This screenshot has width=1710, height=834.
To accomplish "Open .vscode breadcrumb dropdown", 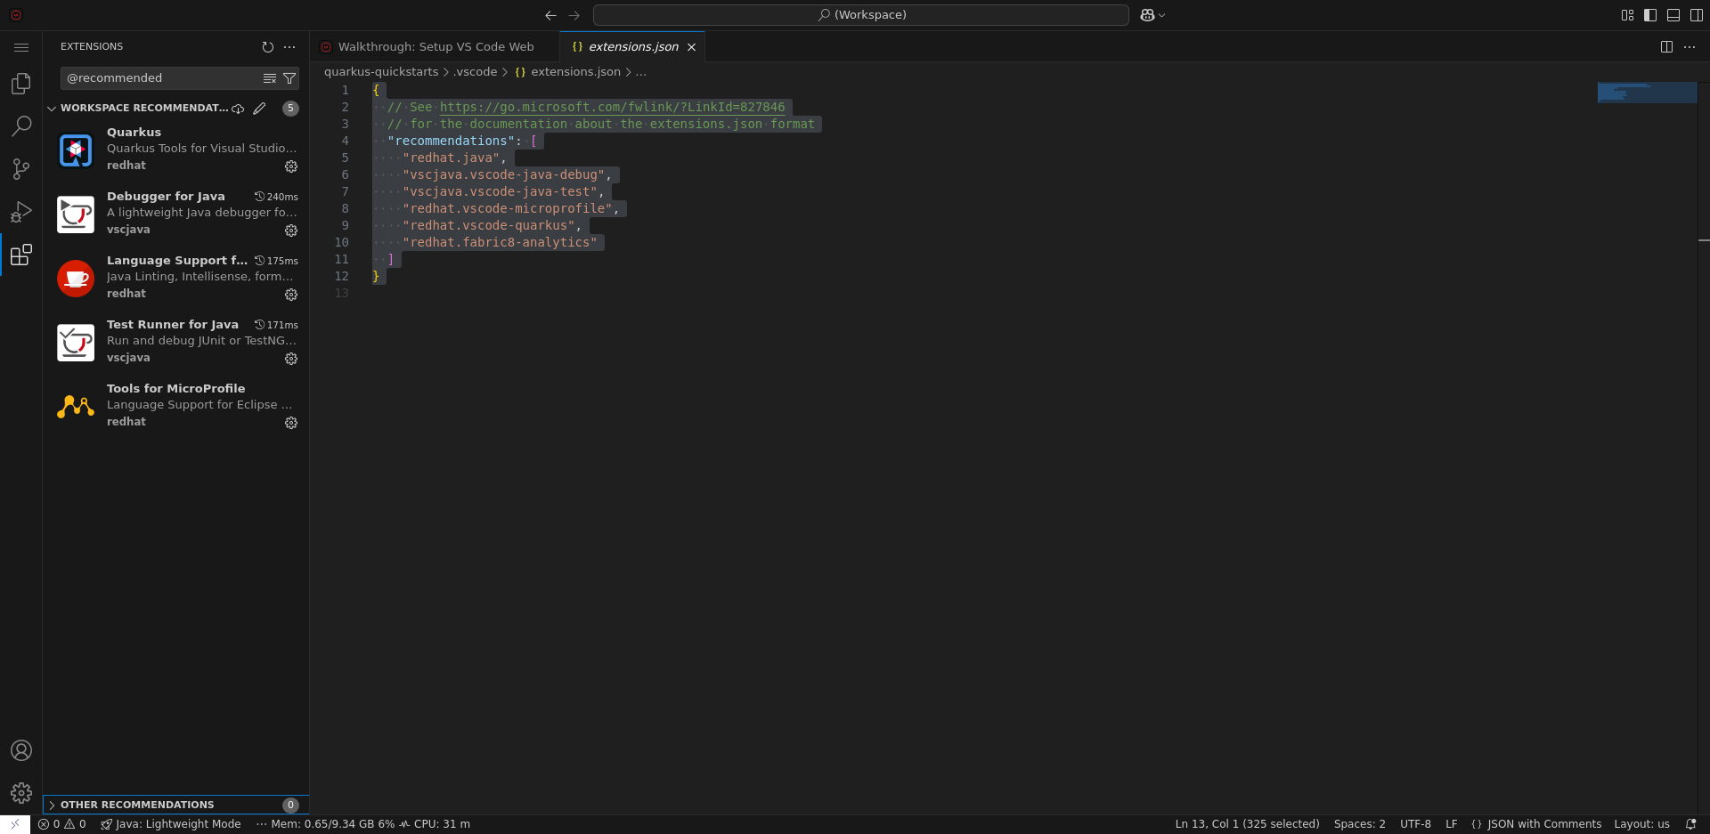I will (476, 72).
